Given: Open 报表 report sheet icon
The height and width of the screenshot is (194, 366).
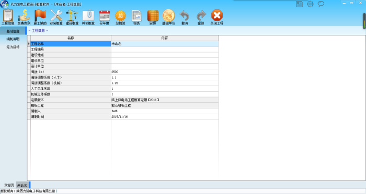Looking at the screenshot, I should 136,17.
